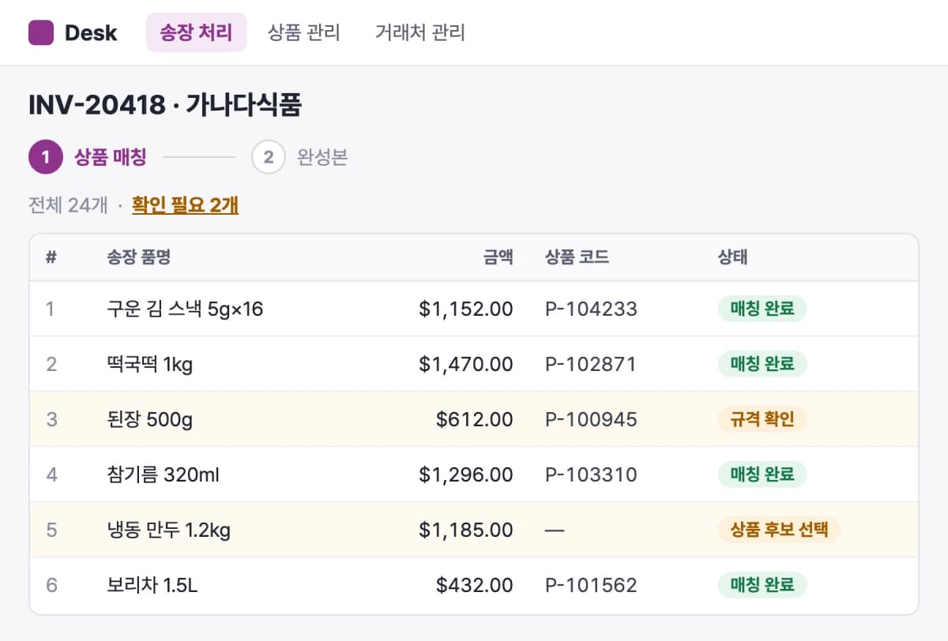The height and width of the screenshot is (641, 948).
Task: Select the 냉동 만두 1.2kg item name
Action: pyautogui.click(x=169, y=530)
